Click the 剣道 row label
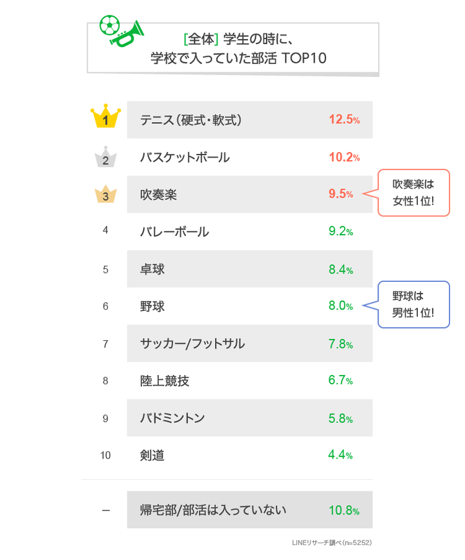The width and height of the screenshot is (465, 560). (x=152, y=455)
